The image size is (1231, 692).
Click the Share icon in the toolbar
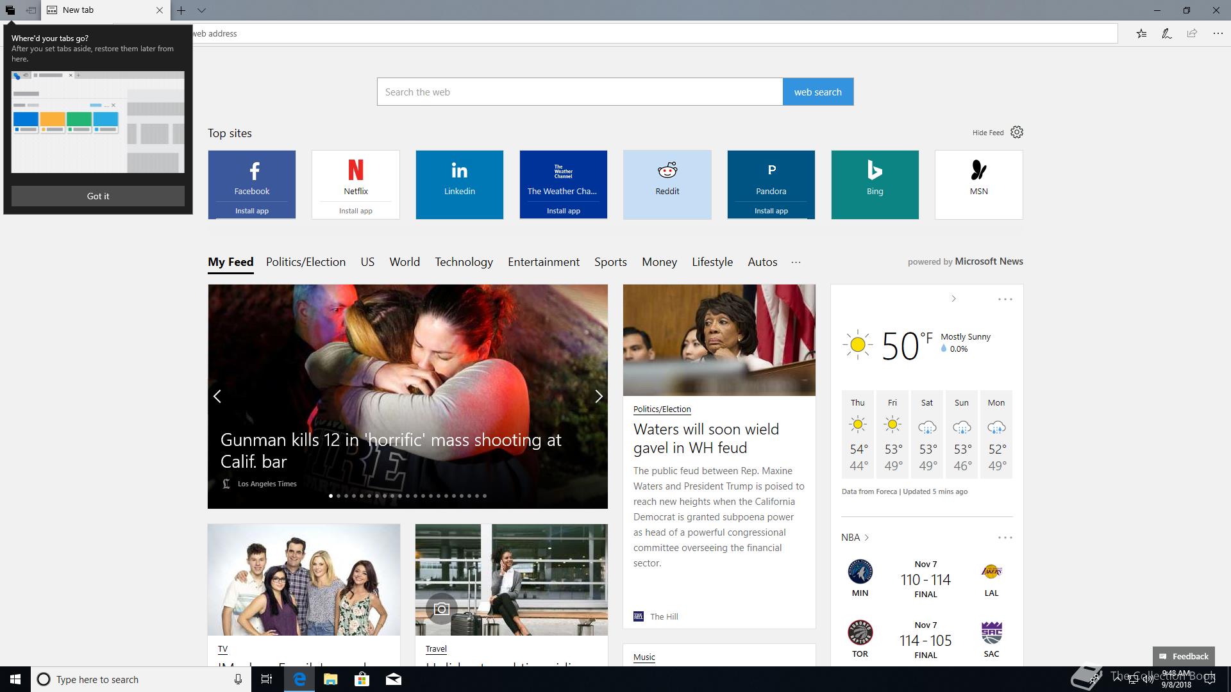1192,34
